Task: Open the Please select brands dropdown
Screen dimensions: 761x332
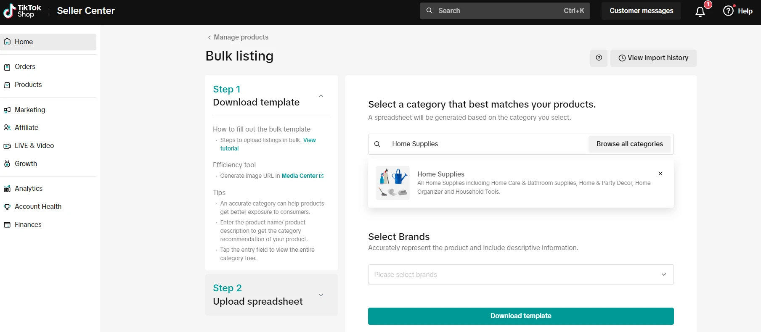Action: point(520,274)
